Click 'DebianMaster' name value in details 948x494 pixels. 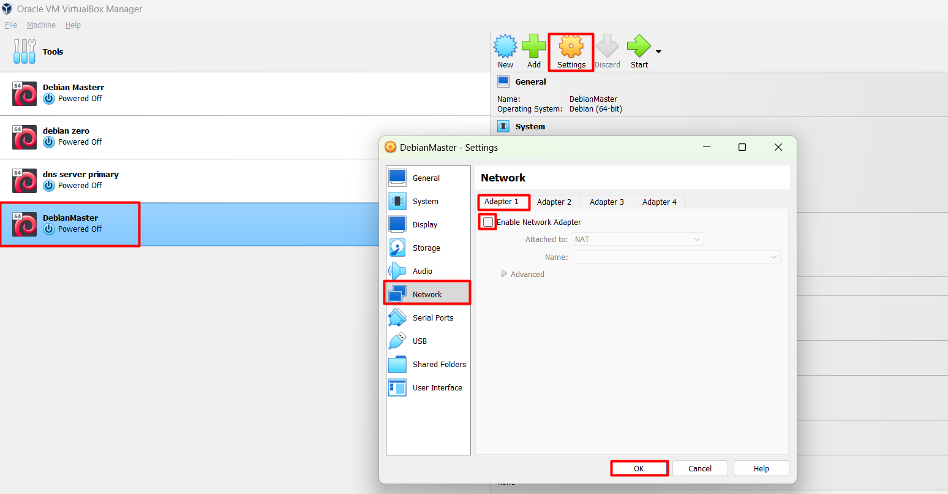pyautogui.click(x=593, y=99)
